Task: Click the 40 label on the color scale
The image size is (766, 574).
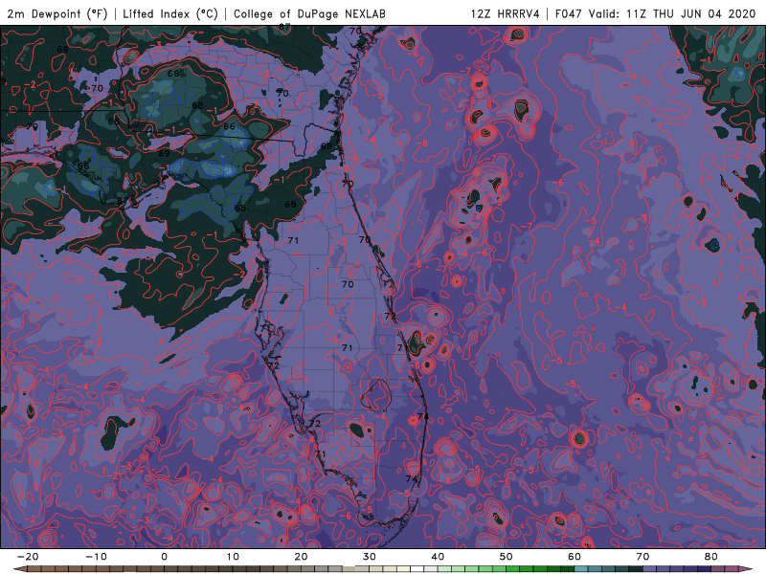Action: point(438,557)
